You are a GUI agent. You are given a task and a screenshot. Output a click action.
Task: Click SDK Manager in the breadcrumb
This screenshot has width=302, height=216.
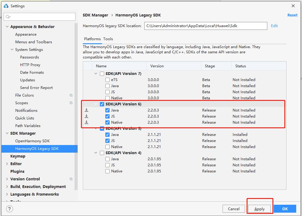click(95, 15)
